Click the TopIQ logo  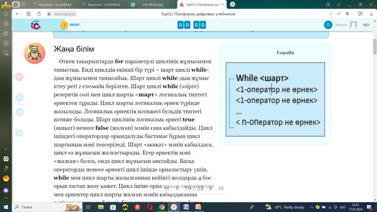[x=36, y=25]
